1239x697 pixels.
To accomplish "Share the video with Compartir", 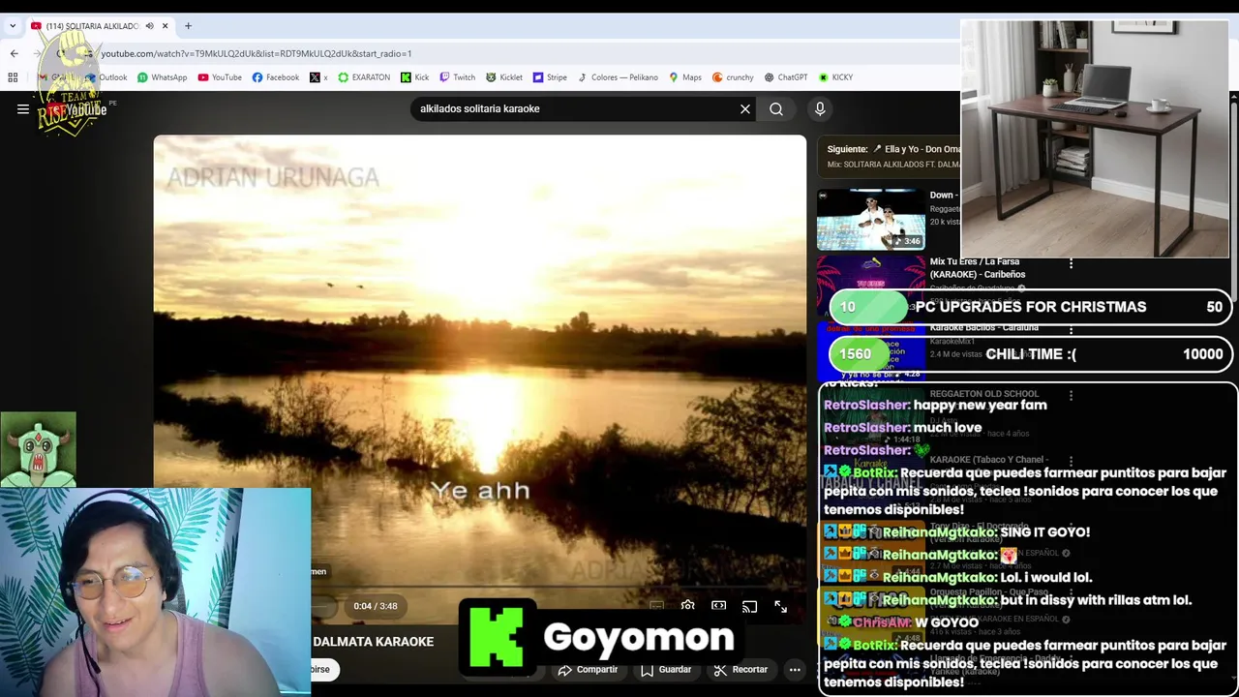I will tap(588, 669).
